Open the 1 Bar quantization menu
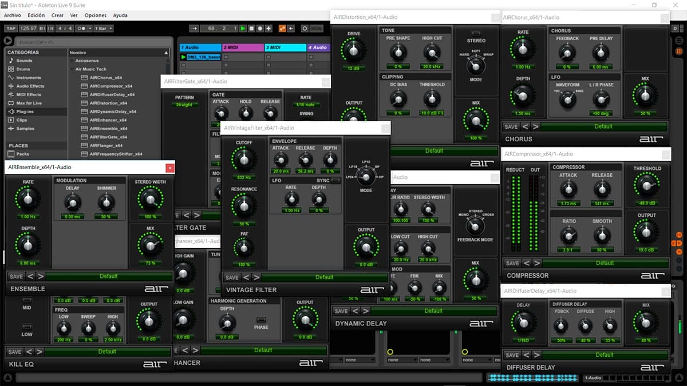This screenshot has height=386, width=687. (x=103, y=28)
